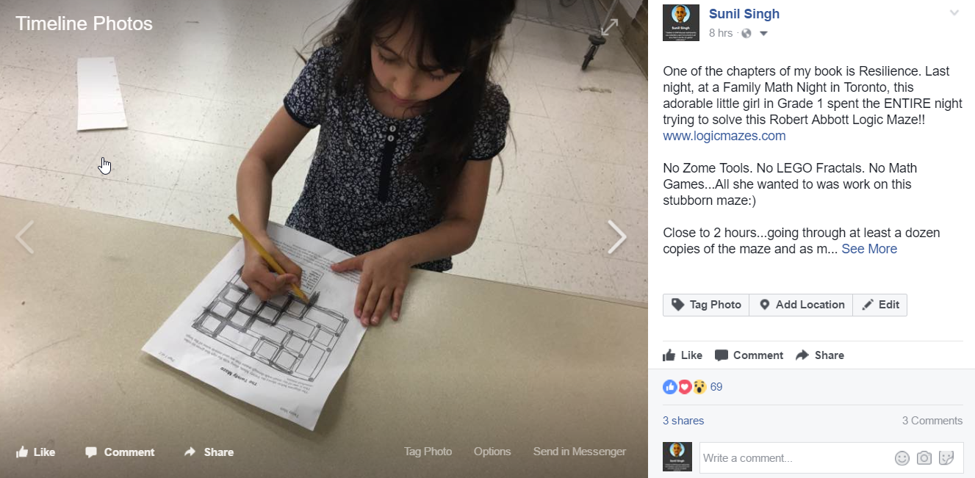Like the photo from the bottom overlay bar
Screen dimensions: 975x478
tap(35, 452)
